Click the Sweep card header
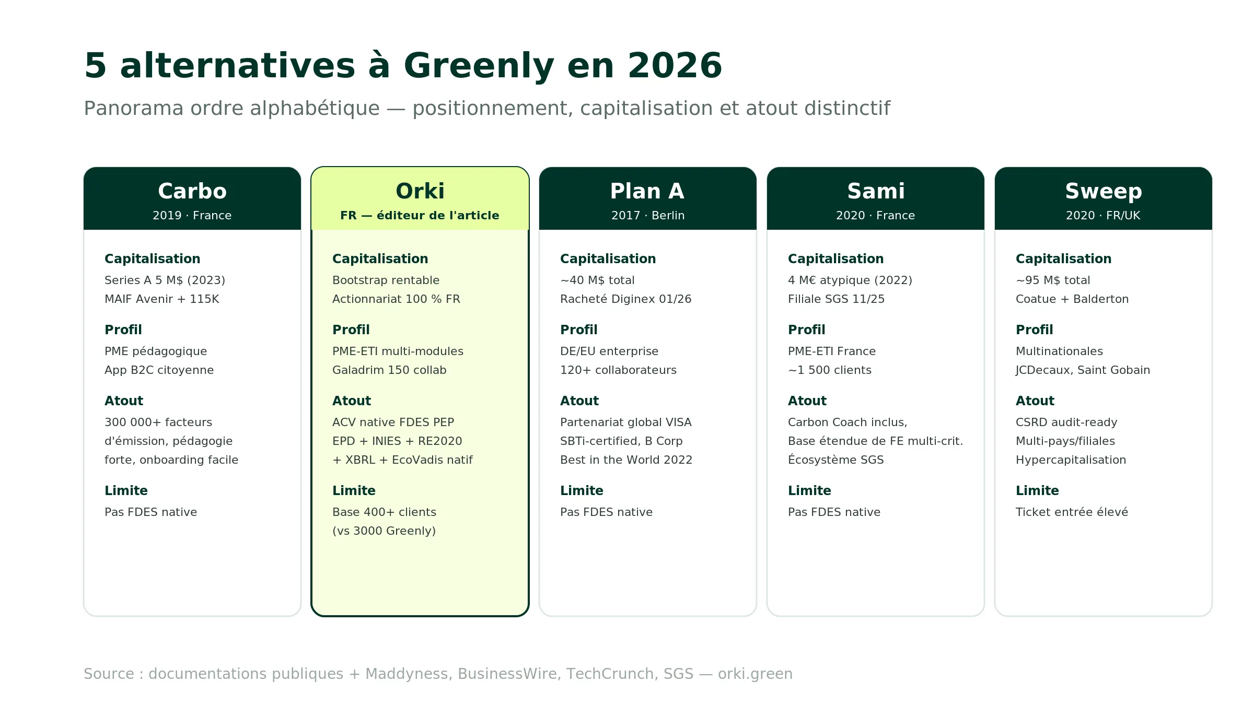This screenshot has height=705, width=1254. [x=1104, y=198]
